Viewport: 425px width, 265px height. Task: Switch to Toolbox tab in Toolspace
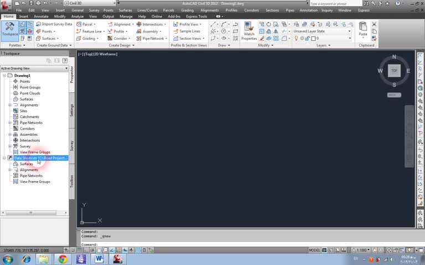(x=72, y=181)
